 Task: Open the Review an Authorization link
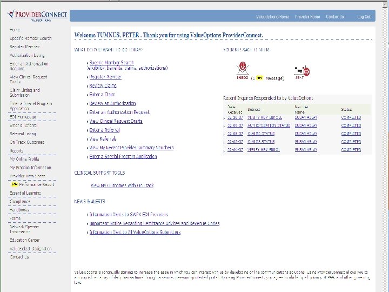[112, 103]
